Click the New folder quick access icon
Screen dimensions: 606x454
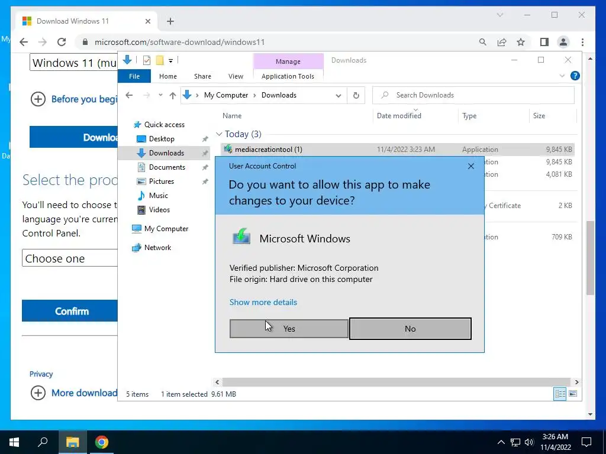tap(160, 60)
